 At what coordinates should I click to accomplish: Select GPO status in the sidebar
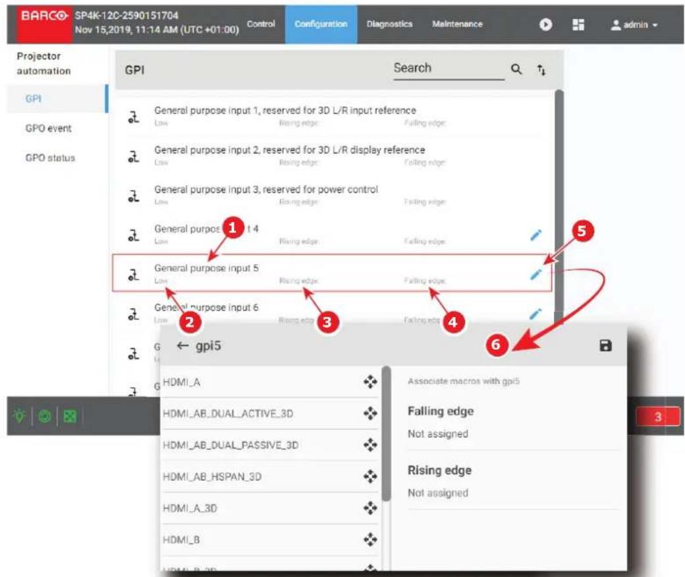[x=50, y=157]
